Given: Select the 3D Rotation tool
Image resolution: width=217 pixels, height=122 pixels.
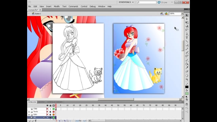Looking at the screenshot, I should coord(187,26).
